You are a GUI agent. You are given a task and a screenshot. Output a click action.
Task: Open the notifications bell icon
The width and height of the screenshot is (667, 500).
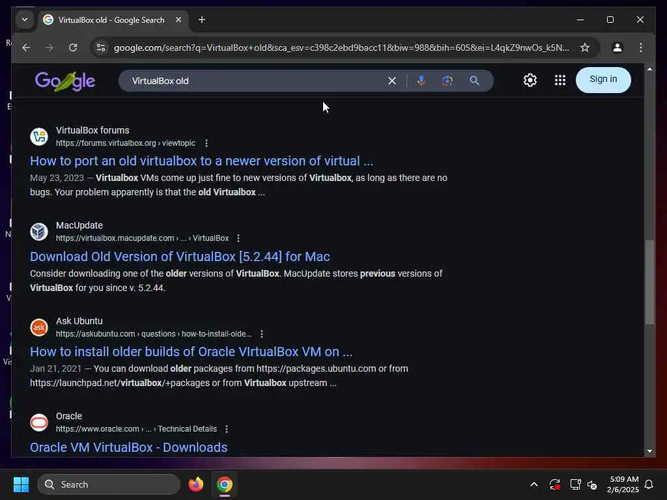point(649,484)
